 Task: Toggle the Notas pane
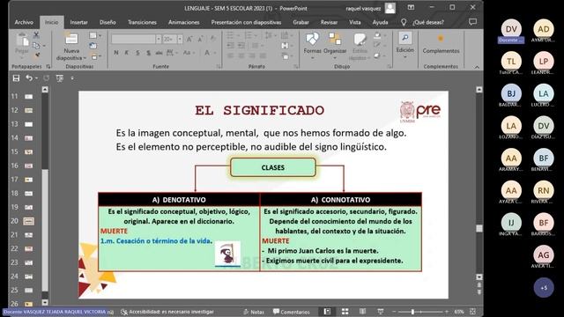point(254,312)
